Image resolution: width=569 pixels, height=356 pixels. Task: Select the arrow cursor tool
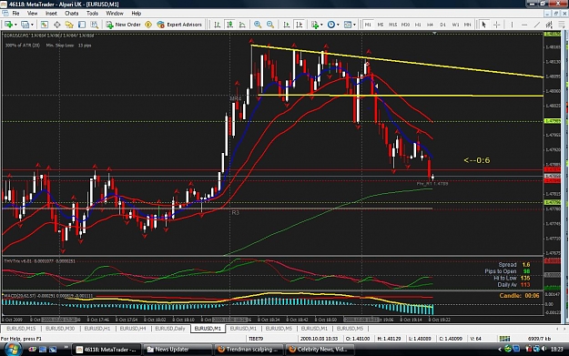(x=483, y=25)
